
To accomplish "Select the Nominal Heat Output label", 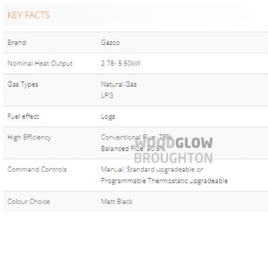I will (40, 63).
